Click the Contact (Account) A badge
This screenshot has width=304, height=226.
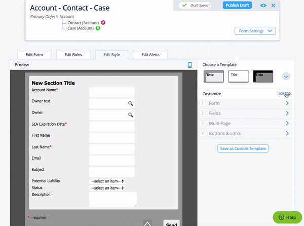point(103,23)
